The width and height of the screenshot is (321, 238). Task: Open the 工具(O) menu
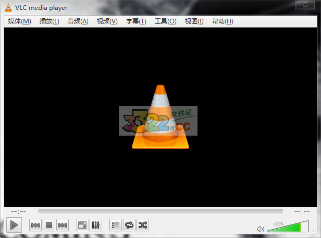click(x=165, y=21)
